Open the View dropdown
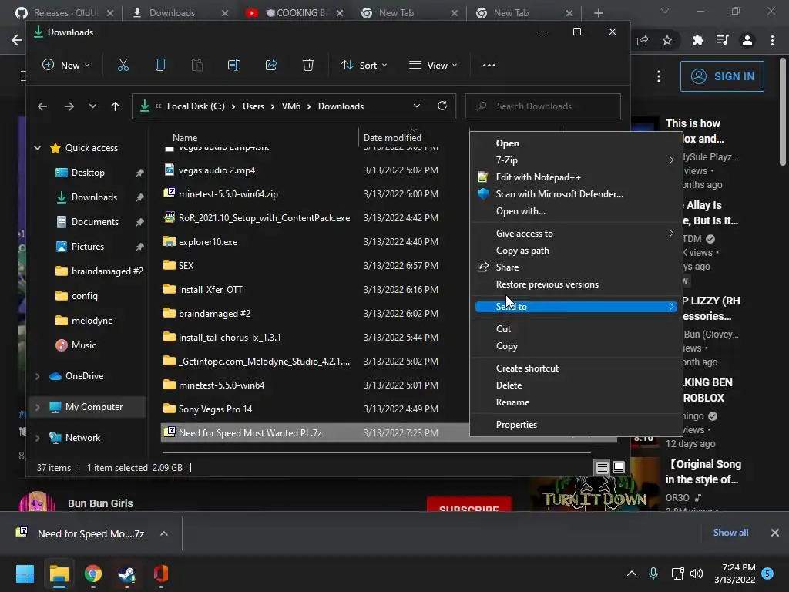Image resolution: width=789 pixels, height=592 pixels. (433, 65)
